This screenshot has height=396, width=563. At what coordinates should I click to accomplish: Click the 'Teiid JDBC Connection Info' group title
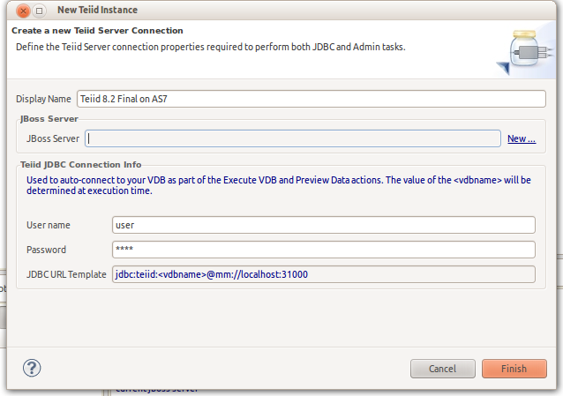pos(81,164)
